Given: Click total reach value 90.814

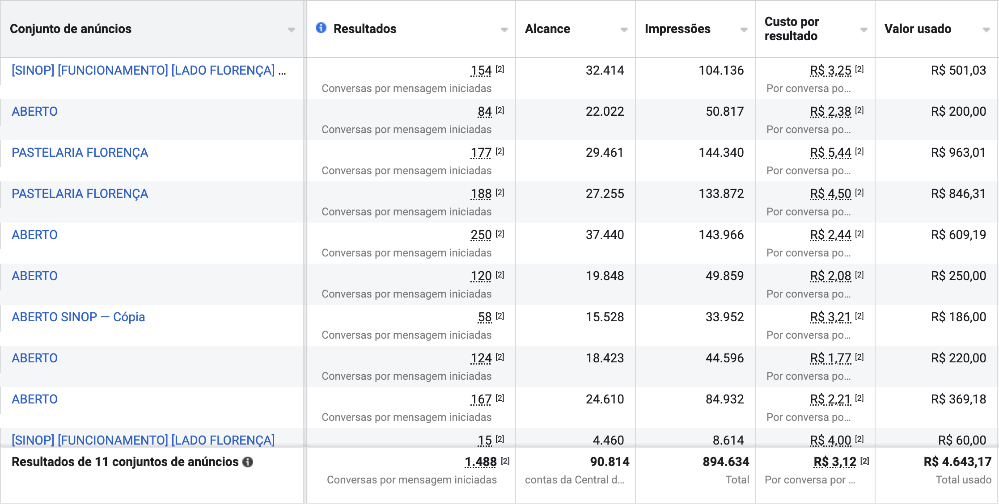Looking at the screenshot, I should pyautogui.click(x=610, y=462).
